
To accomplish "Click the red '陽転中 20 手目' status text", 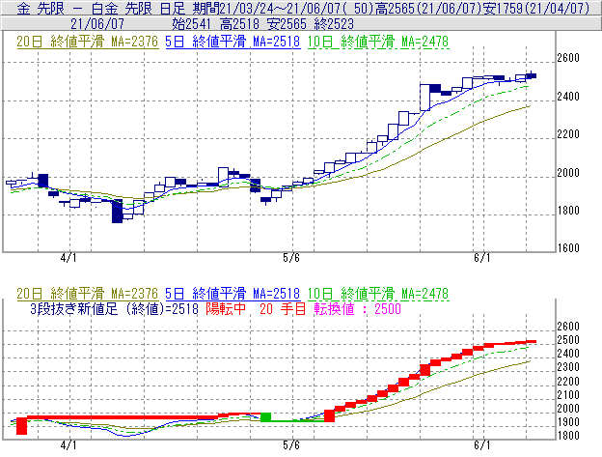I will point(256,308).
